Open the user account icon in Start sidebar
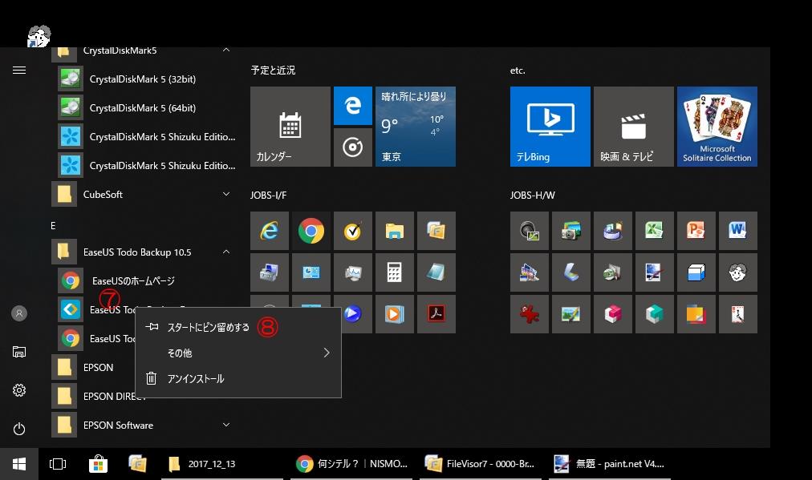 [19, 313]
